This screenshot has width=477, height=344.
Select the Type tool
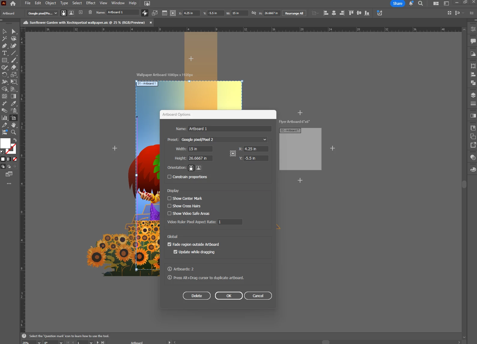pyautogui.click(x=5, y=53)
